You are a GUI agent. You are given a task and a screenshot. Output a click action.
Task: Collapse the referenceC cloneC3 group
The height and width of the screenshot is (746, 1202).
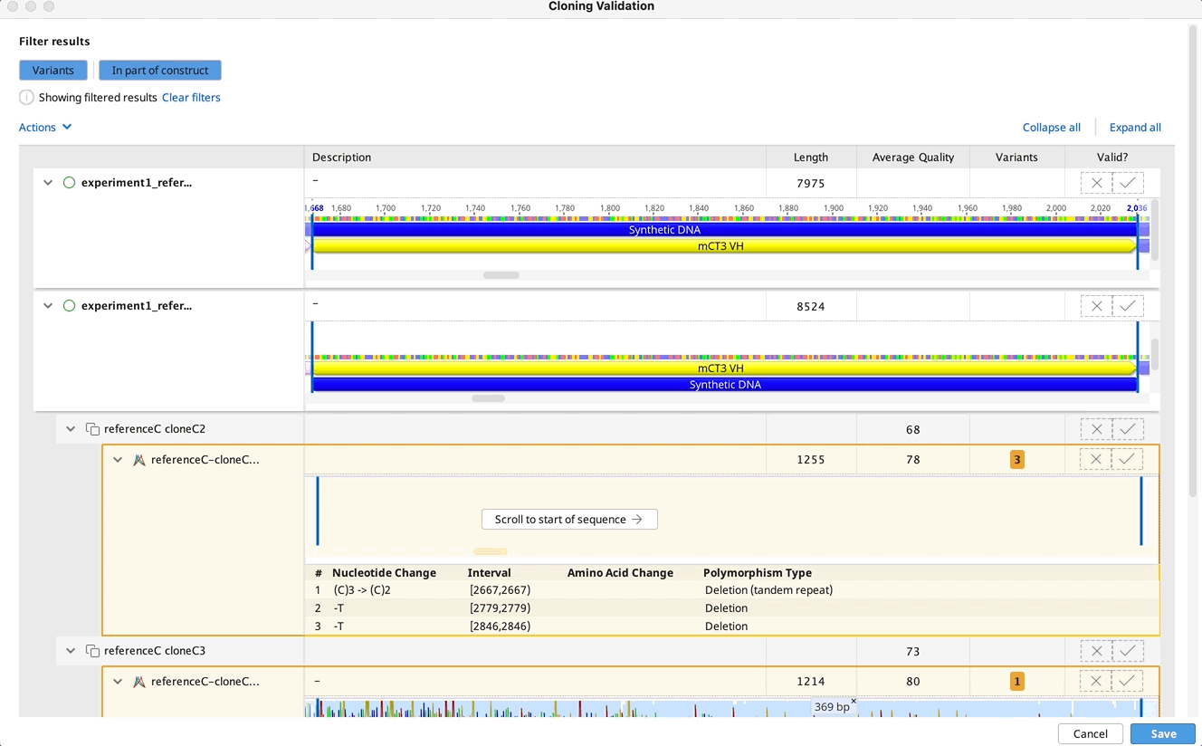click(x=71, y=651)
